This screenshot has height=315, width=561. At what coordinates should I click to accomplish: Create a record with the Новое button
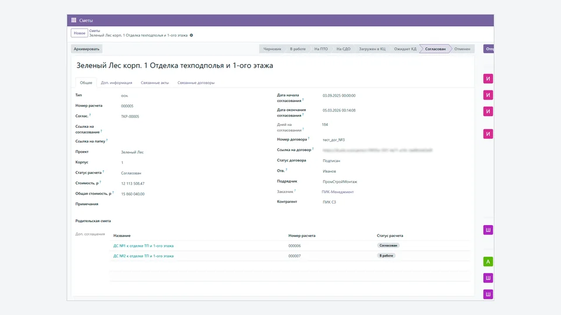79,33
